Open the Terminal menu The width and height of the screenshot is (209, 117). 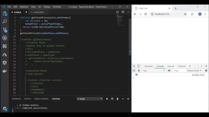point(56,7)
